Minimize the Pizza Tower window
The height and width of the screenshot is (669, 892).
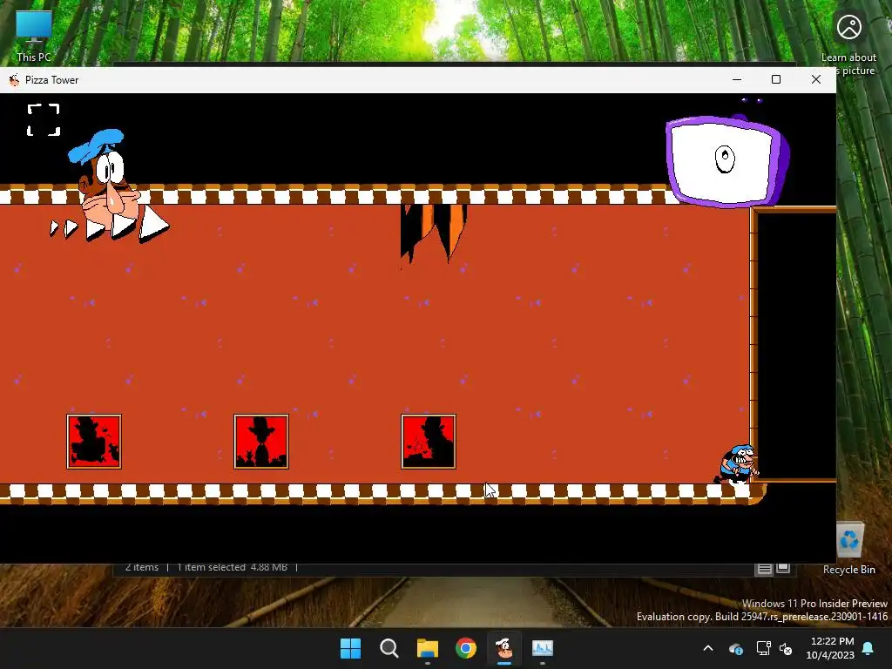click(x=737, y=79)
